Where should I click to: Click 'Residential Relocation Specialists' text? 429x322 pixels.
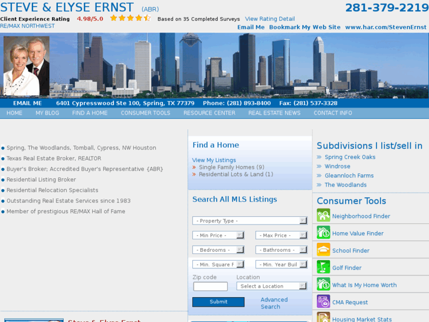coord(53,190)
